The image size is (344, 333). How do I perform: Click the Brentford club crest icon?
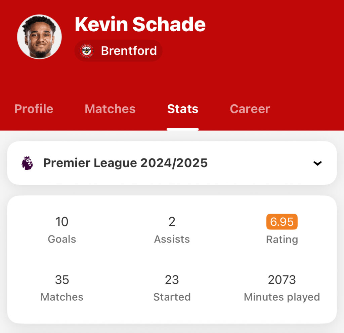point(87,51)
